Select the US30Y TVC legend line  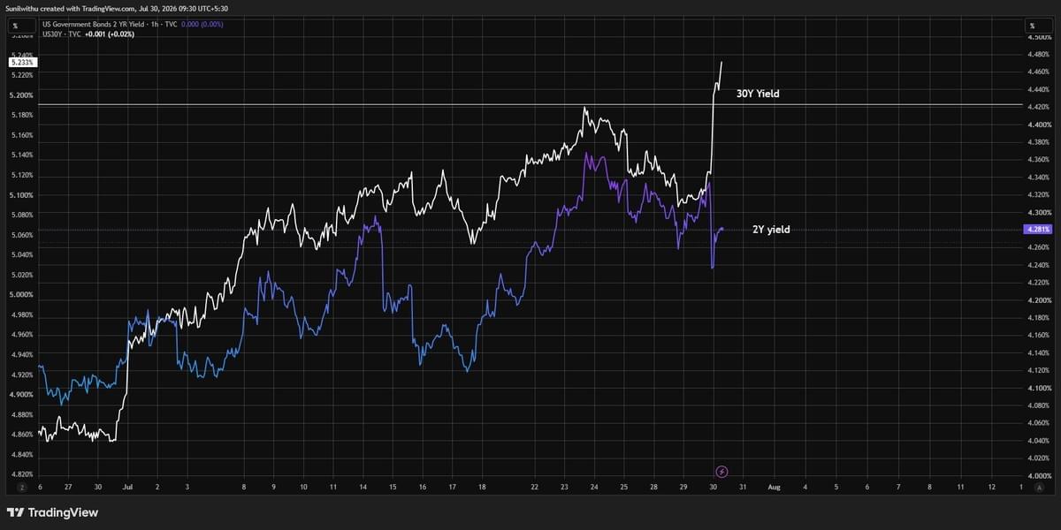tap(60, 34)
